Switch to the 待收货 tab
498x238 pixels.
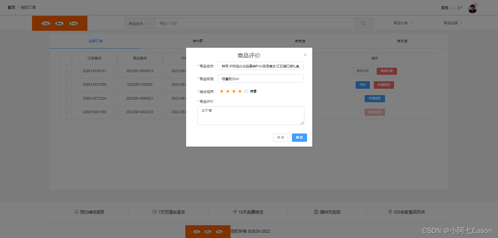coord(401,41)
